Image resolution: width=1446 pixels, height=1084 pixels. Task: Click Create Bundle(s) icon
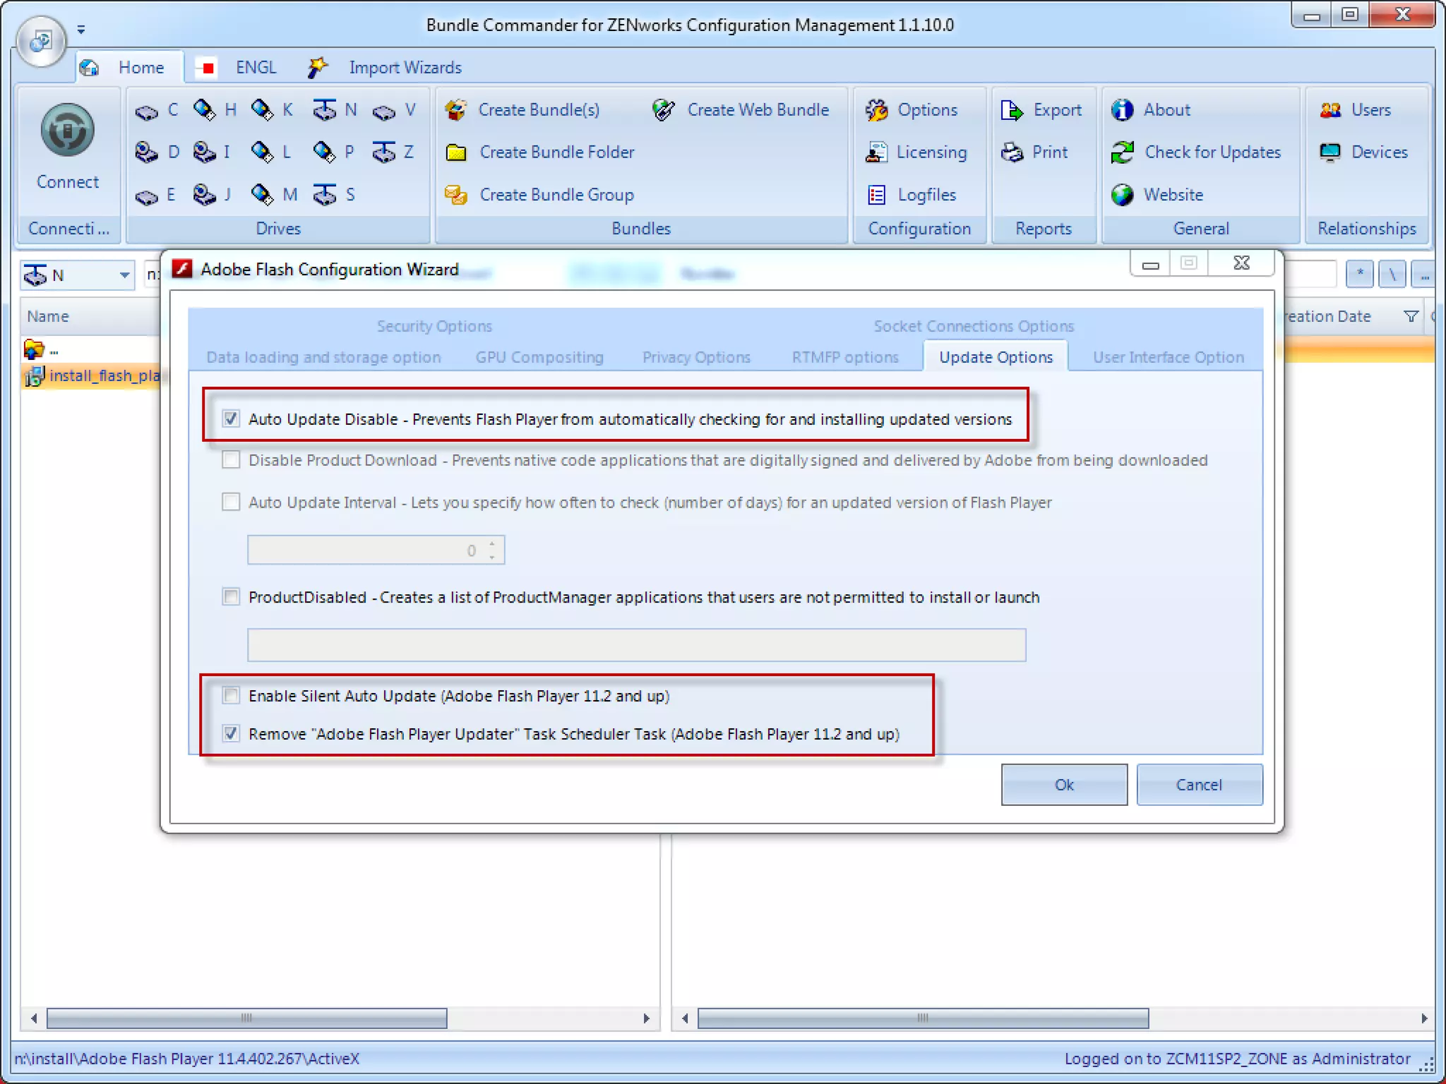click(456, 110)
